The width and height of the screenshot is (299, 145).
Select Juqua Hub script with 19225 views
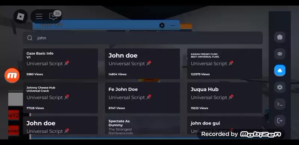click(x=225, y=98)
